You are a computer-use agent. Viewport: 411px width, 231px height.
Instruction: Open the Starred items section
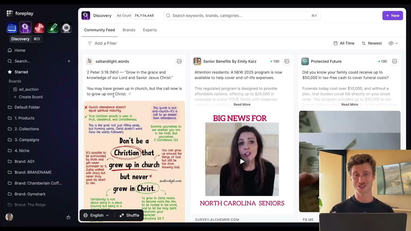point(21,72)
